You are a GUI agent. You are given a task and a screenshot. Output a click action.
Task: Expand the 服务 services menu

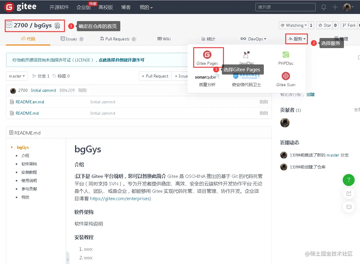[296, 39]
